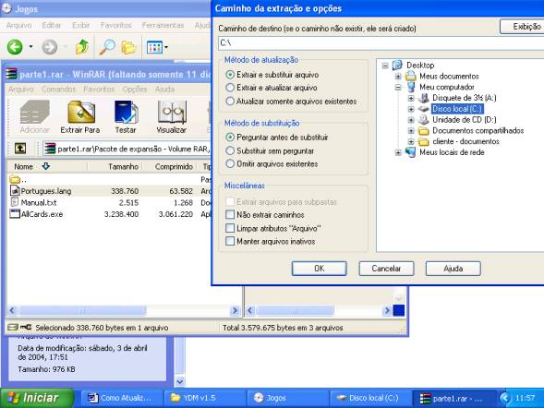Check 'Manter arquivos inativos' checkbox
Viewport: 544px width, 408px height.
tap(230, 241)
